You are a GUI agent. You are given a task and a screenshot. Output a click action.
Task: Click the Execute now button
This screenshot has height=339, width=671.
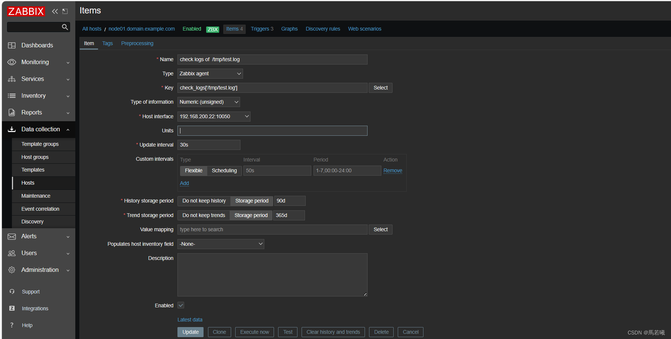point(255,332)
